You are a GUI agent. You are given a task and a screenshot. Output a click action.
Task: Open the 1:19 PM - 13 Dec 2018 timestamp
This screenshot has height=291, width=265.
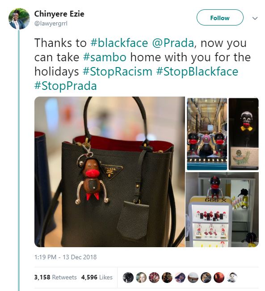click(66, 257)
